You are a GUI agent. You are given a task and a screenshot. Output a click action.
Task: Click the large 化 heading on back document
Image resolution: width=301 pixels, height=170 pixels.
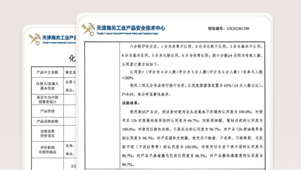[x=72, y=58]
